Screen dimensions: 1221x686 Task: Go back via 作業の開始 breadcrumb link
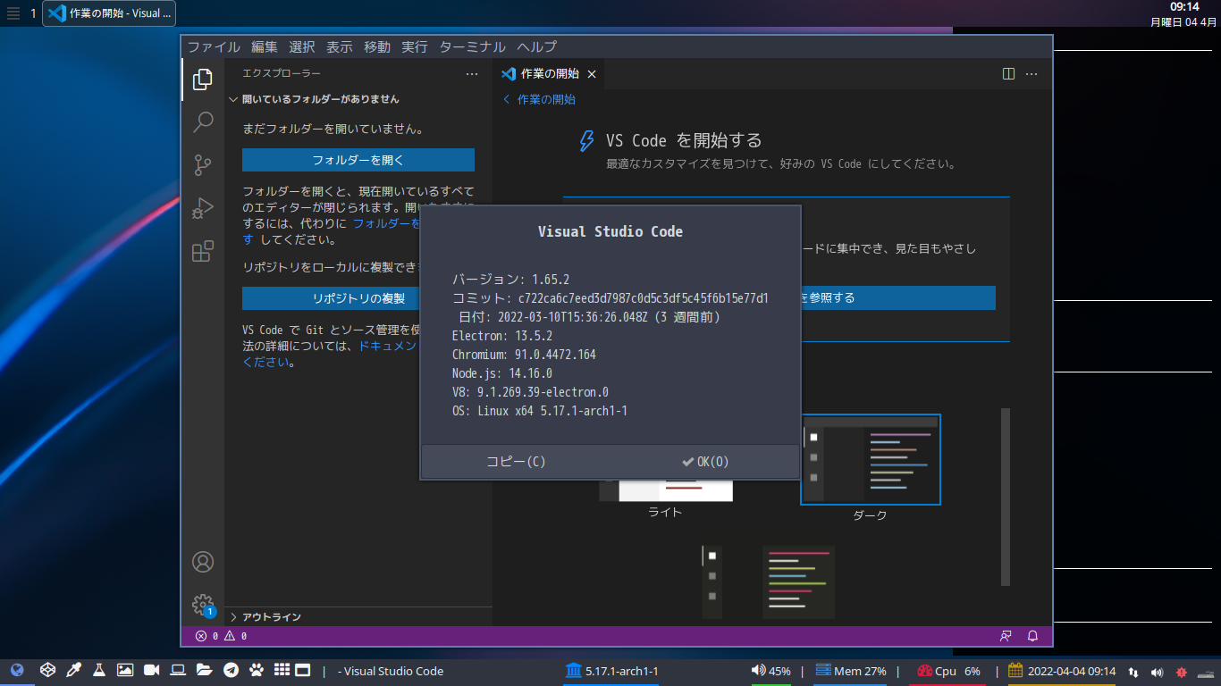pyautogui.click(x=539, y=99)
